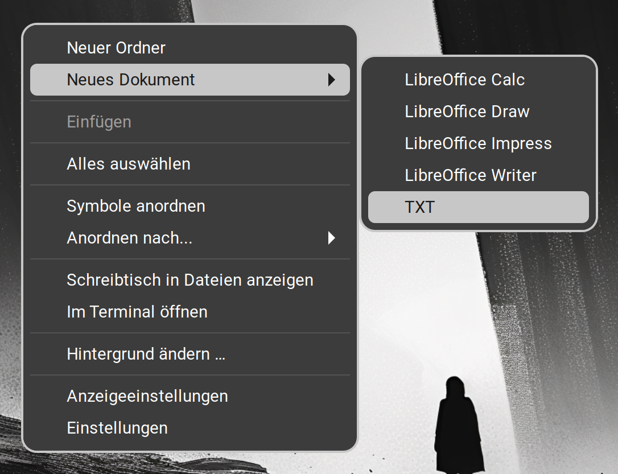Viewport: 618px width, 474px height.
Task: Click Schreibtisch in Dateien anzeigen
Action: (190, 280)
